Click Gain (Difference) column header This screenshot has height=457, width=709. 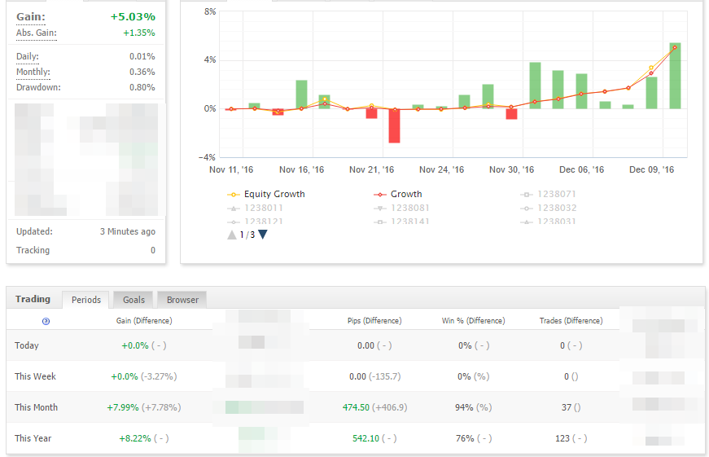[144, 321]
